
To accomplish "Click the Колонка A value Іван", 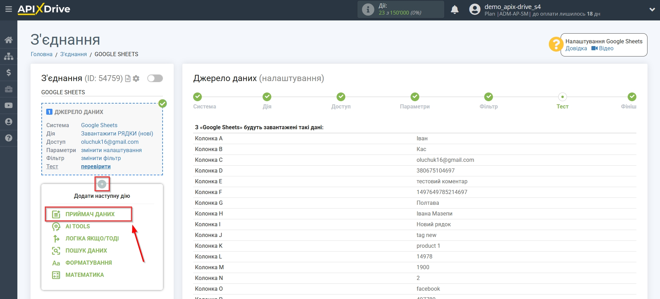I will click(422, 138).
